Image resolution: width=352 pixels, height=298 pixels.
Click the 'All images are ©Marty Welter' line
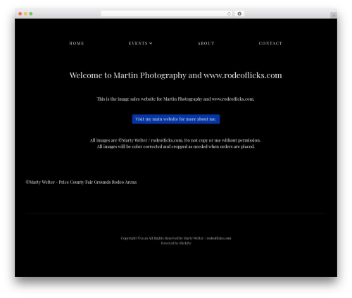pyautogui.click(x=175, y=140)
